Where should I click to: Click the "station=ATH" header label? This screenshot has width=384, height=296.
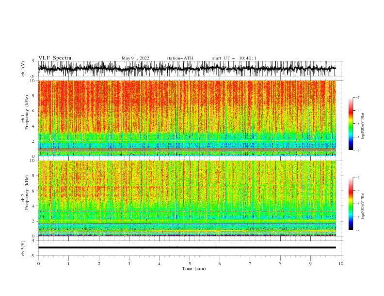click(180, 58)
